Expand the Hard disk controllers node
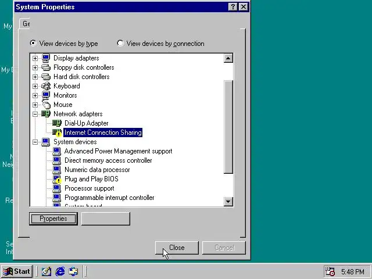The width and height of the screenshot is (372, 279). tap(35, 77)
